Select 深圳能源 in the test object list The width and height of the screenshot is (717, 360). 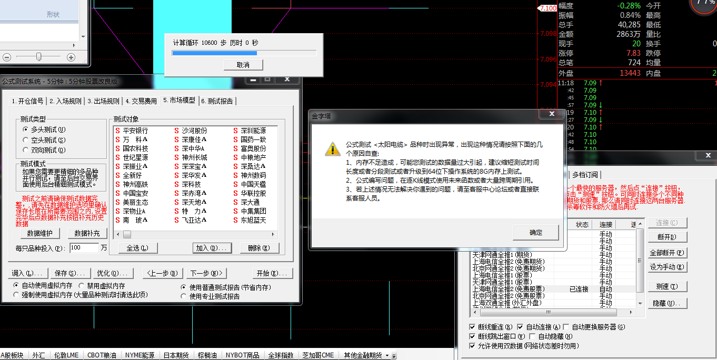coord(253,130)
